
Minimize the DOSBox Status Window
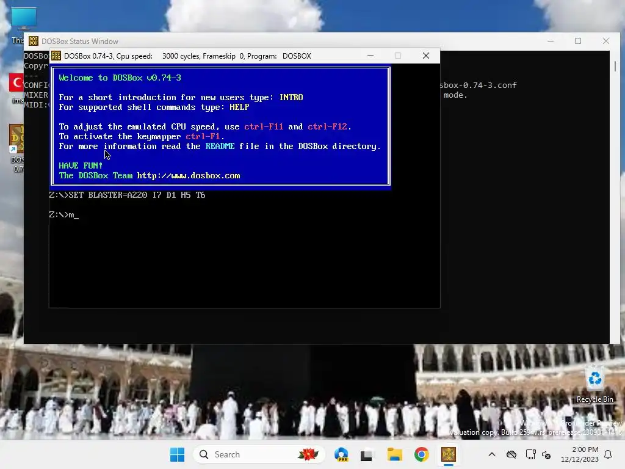point(551,41)
